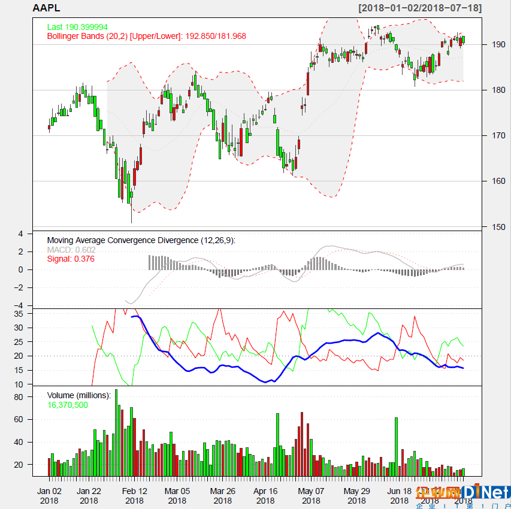Click the 'Signal: 0.376' red label
511x509 pixels.
71,259
